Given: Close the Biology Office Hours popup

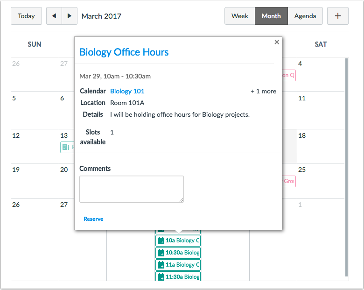Looking at the screenshot, I should (x=277, y=42).
